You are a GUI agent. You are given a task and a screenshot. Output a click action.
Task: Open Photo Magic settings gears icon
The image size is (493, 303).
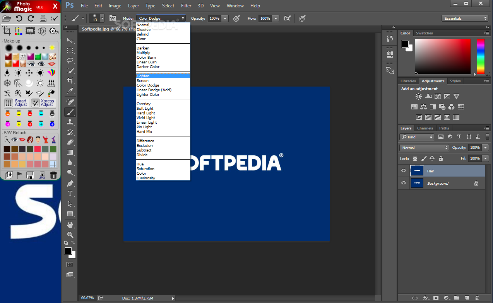pos(53,31)
